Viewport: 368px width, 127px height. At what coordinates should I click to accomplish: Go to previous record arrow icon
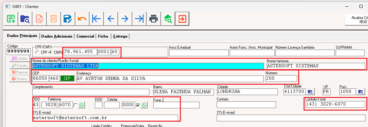point(110,19)
